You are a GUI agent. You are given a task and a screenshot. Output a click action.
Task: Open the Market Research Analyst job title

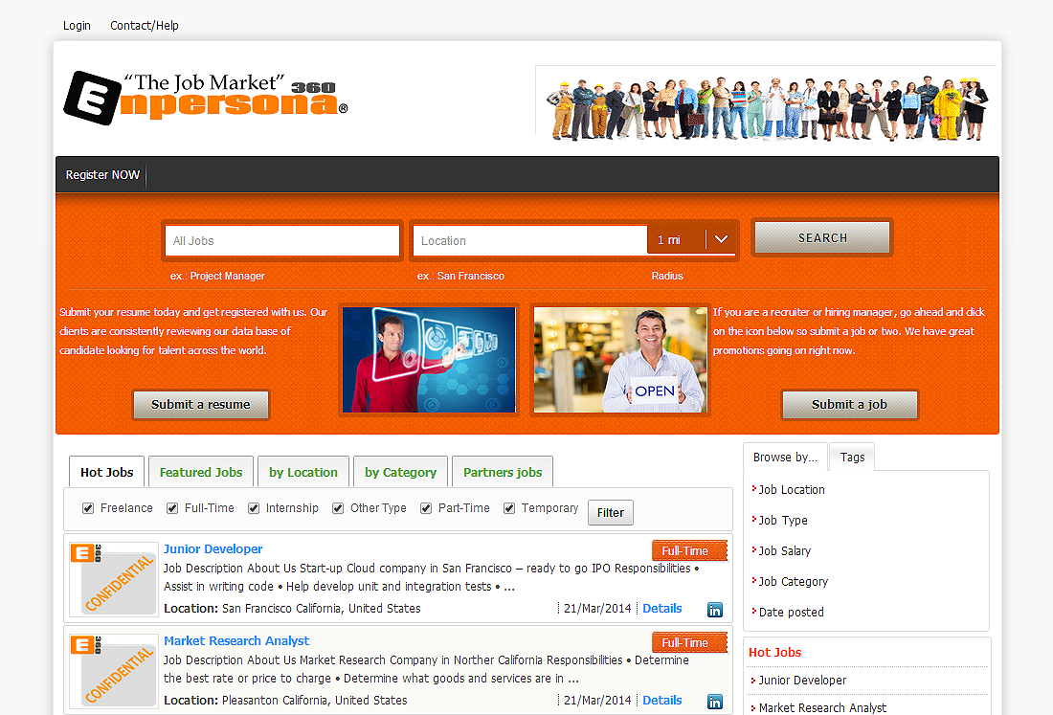(236, 641)
